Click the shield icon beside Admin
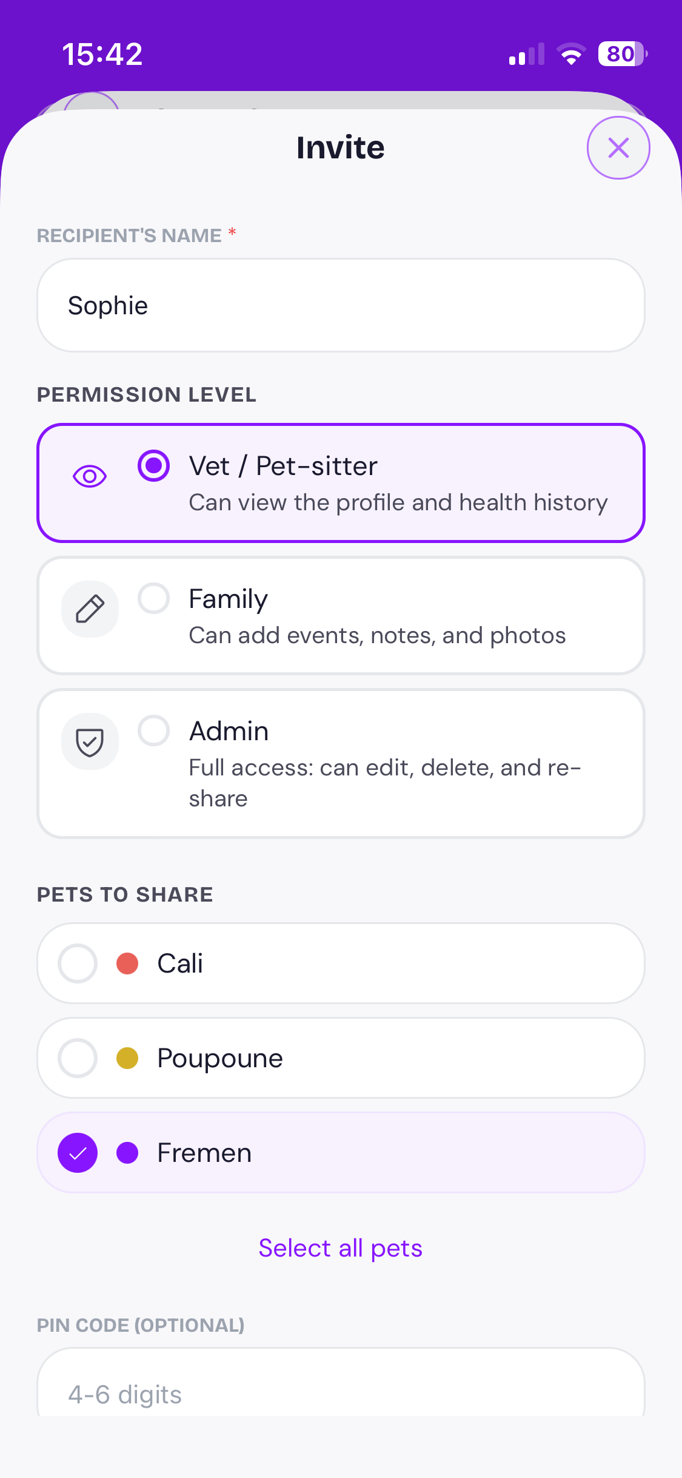 tap(90, 741)
